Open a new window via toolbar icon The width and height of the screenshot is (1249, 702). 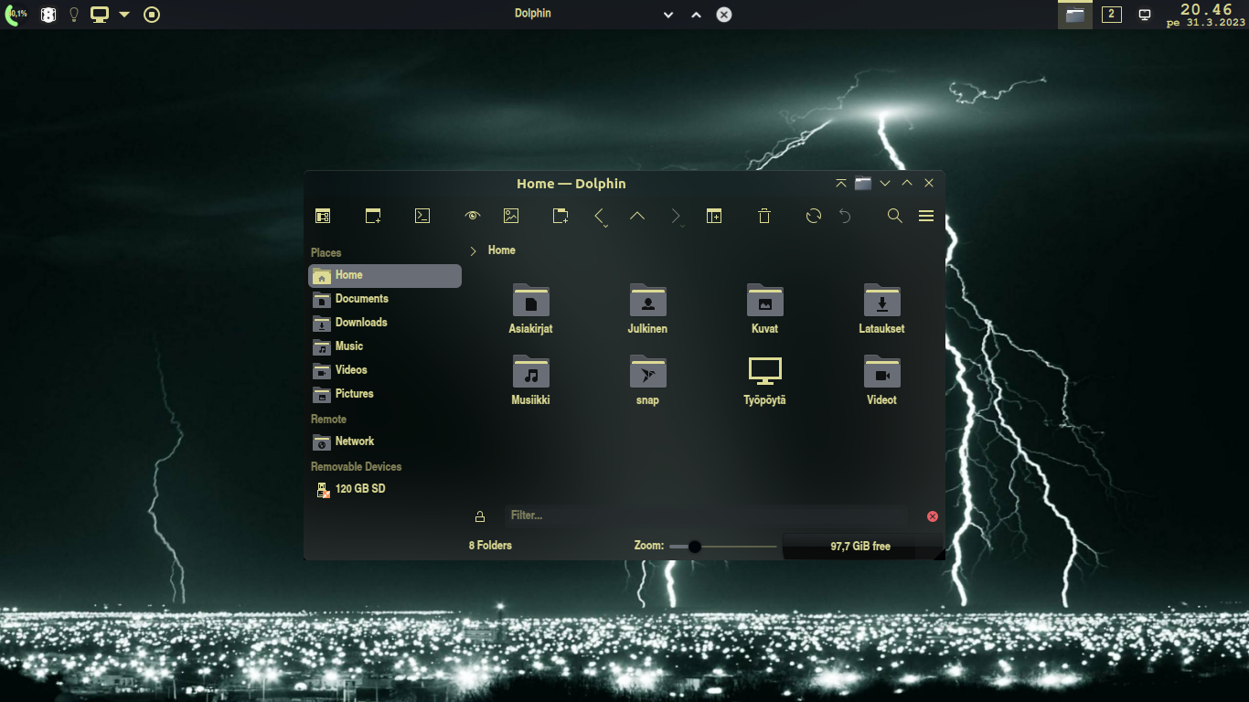point(373,216)
